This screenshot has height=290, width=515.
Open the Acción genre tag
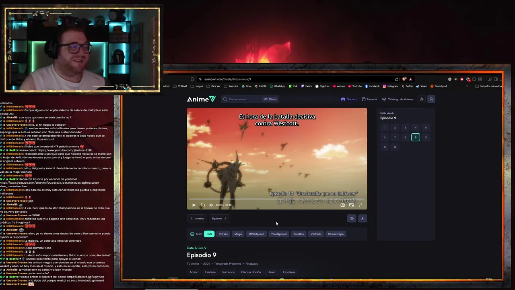pos(194,272)
